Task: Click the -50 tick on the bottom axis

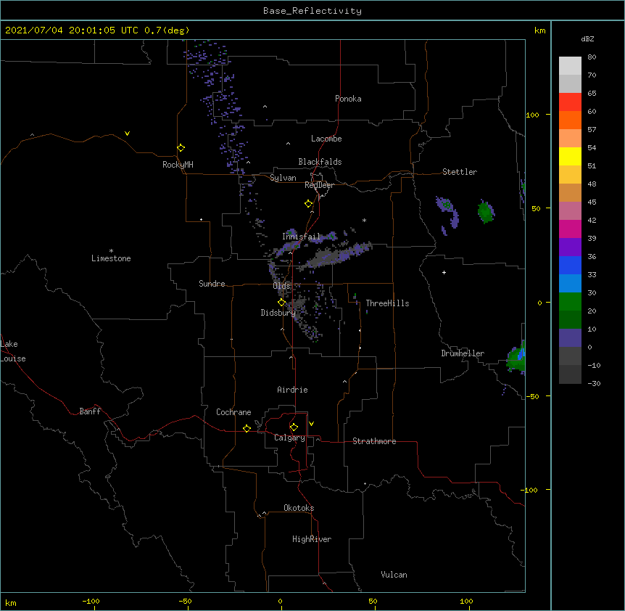Action: [x=185, y=601]
